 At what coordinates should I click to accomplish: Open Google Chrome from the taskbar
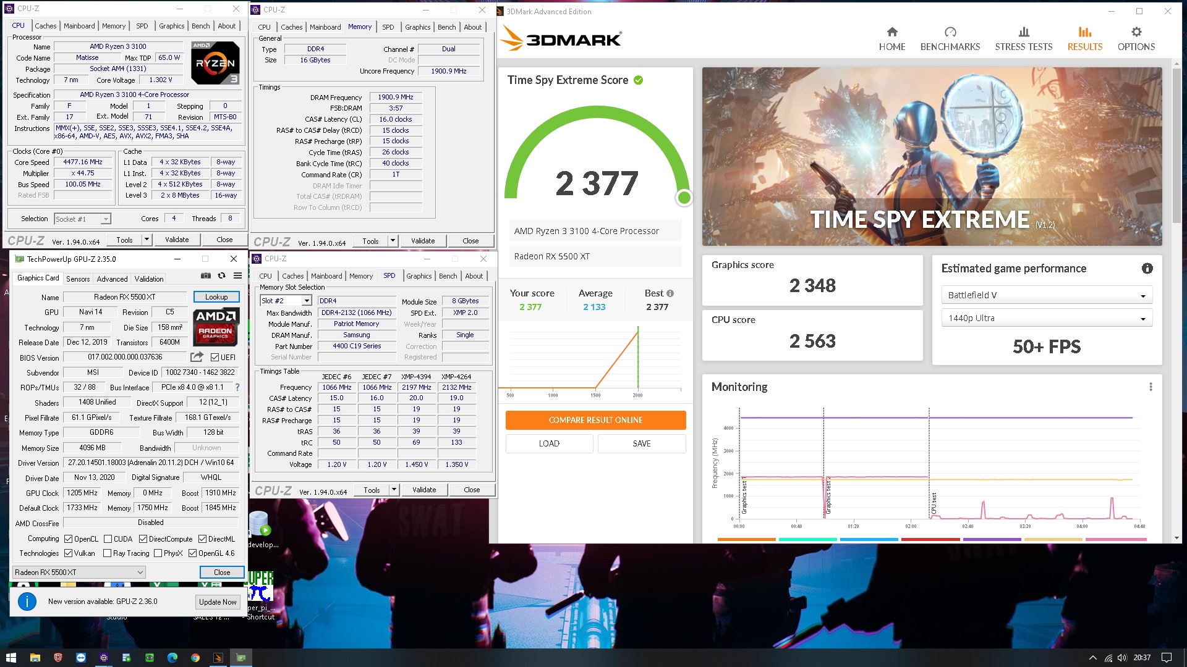click(x=195, y=658)
